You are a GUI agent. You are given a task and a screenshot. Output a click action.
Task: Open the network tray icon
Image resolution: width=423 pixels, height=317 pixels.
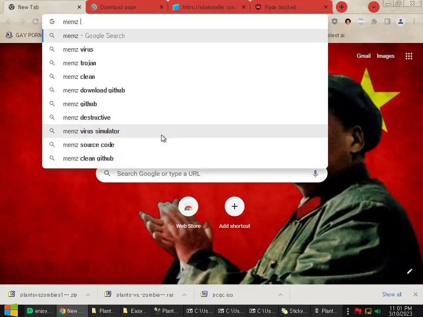click(368, 311)
